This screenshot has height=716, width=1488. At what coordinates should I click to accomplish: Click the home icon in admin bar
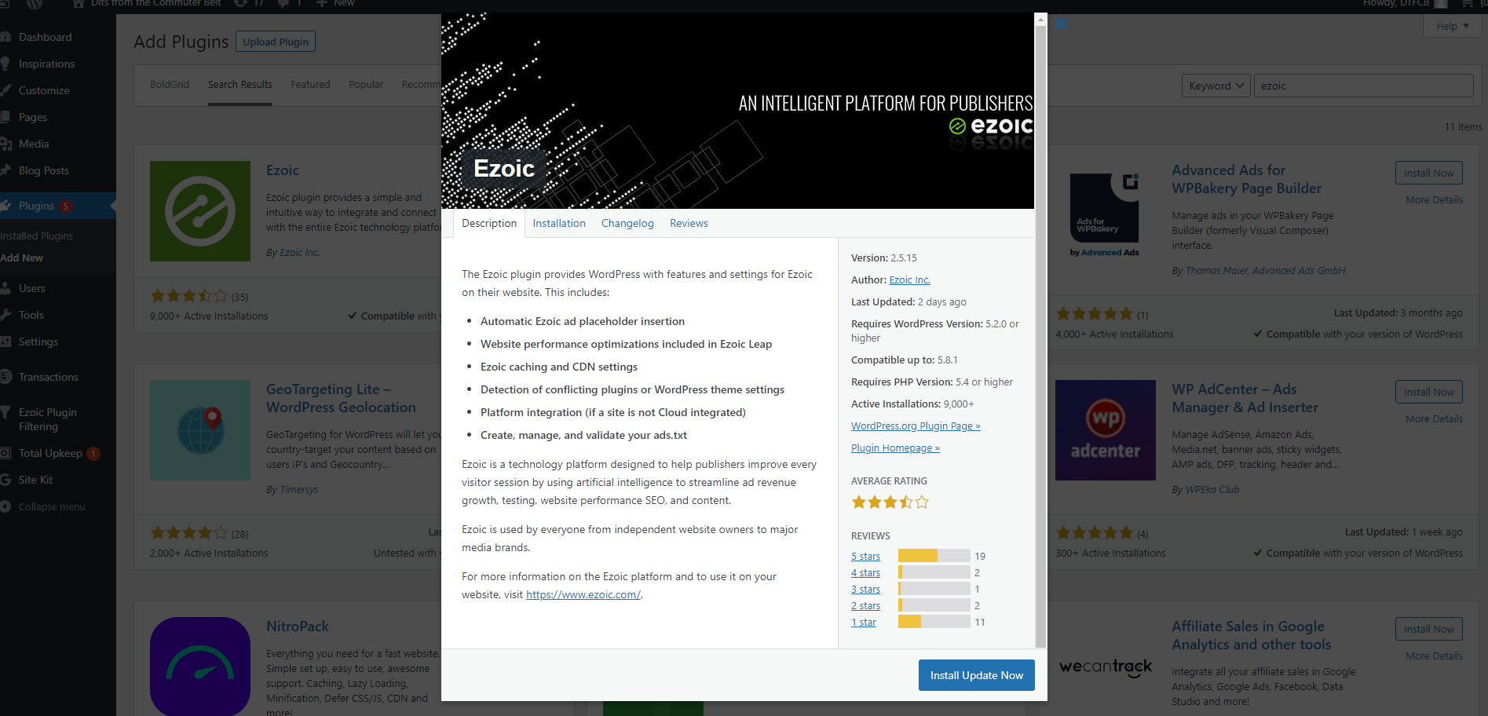coord(78,4)
